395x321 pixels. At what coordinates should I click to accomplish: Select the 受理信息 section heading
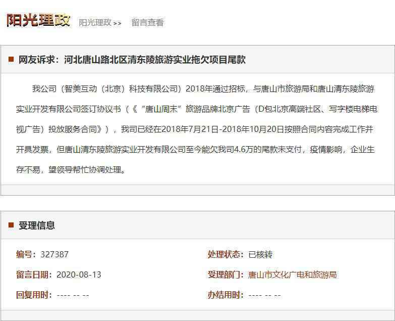[x=37, y=225]
